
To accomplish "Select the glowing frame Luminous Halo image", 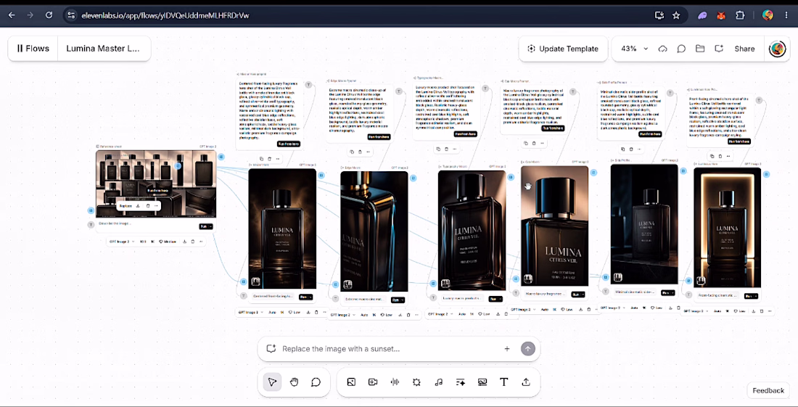I will tap(727, 227).
